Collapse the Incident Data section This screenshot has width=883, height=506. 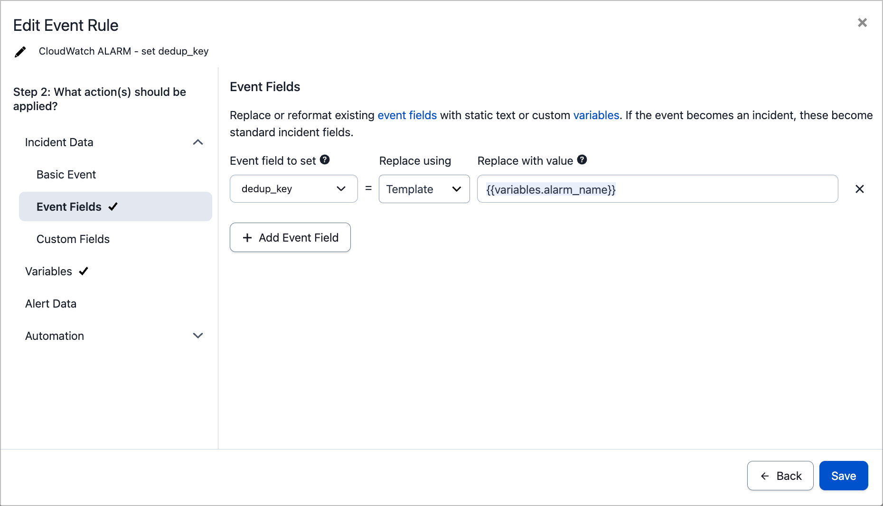(198, 142)
